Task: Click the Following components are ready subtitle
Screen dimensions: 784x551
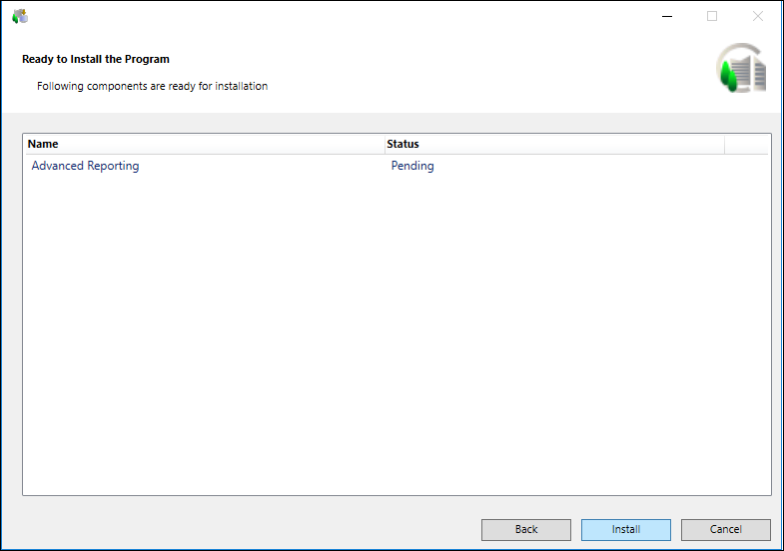Action: coord(152,86)
